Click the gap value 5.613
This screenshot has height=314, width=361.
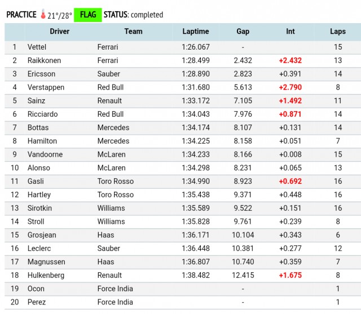pyautogui.click(x=243, y=87)
